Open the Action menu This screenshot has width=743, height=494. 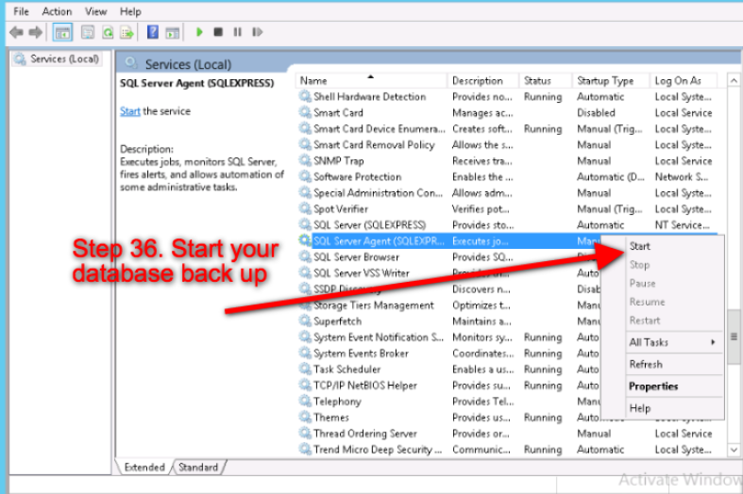57,11
